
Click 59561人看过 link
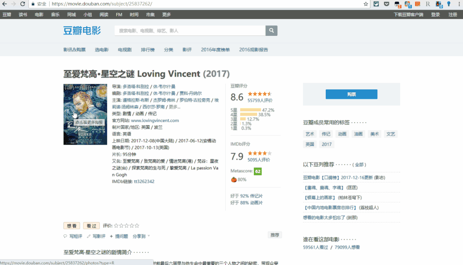click(x=315, y=247)
